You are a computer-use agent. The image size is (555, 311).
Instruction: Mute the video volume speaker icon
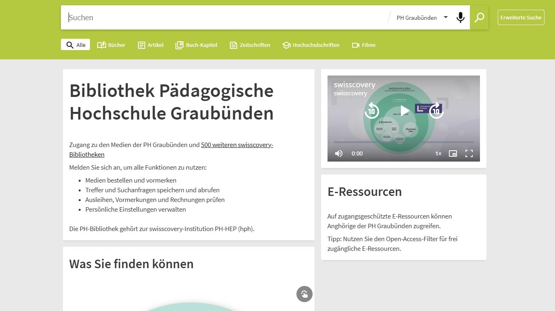coord(339,153)
